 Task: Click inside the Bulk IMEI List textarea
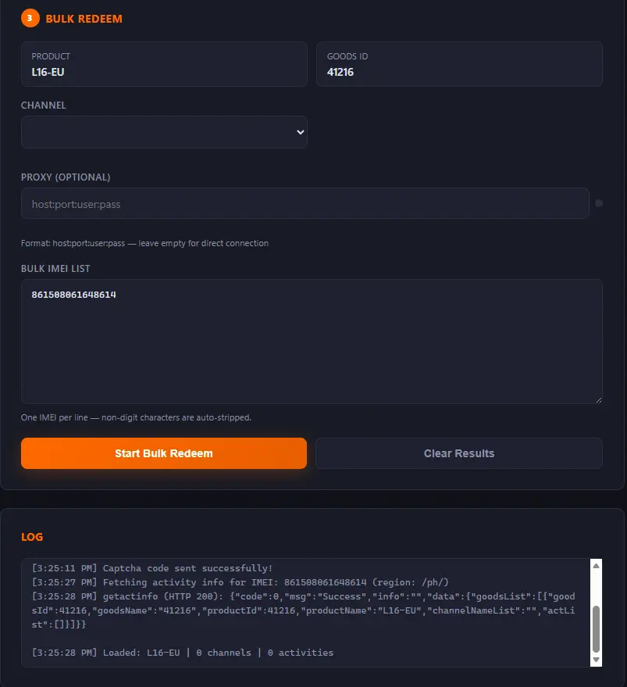(x=312, y=342)
